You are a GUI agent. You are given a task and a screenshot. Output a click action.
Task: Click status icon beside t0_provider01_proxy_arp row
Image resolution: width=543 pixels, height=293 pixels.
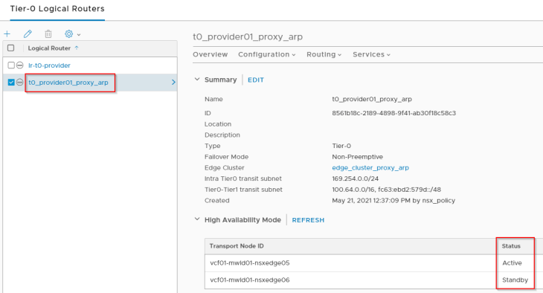(20, 82)
